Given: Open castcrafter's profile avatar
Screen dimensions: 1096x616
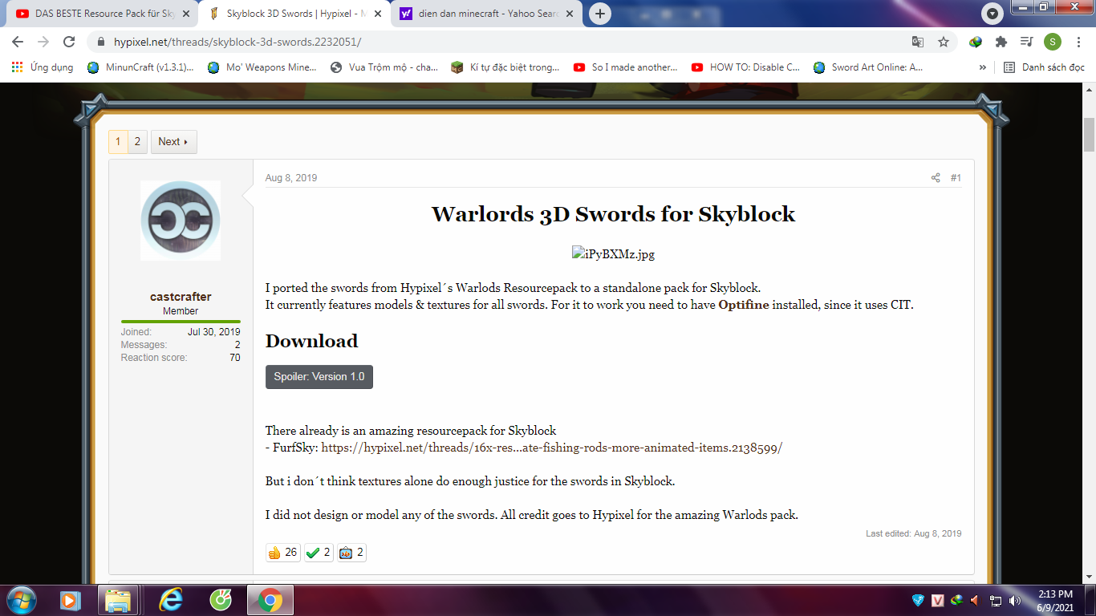Looking at the screenshot, I should (x=181, y=220).
